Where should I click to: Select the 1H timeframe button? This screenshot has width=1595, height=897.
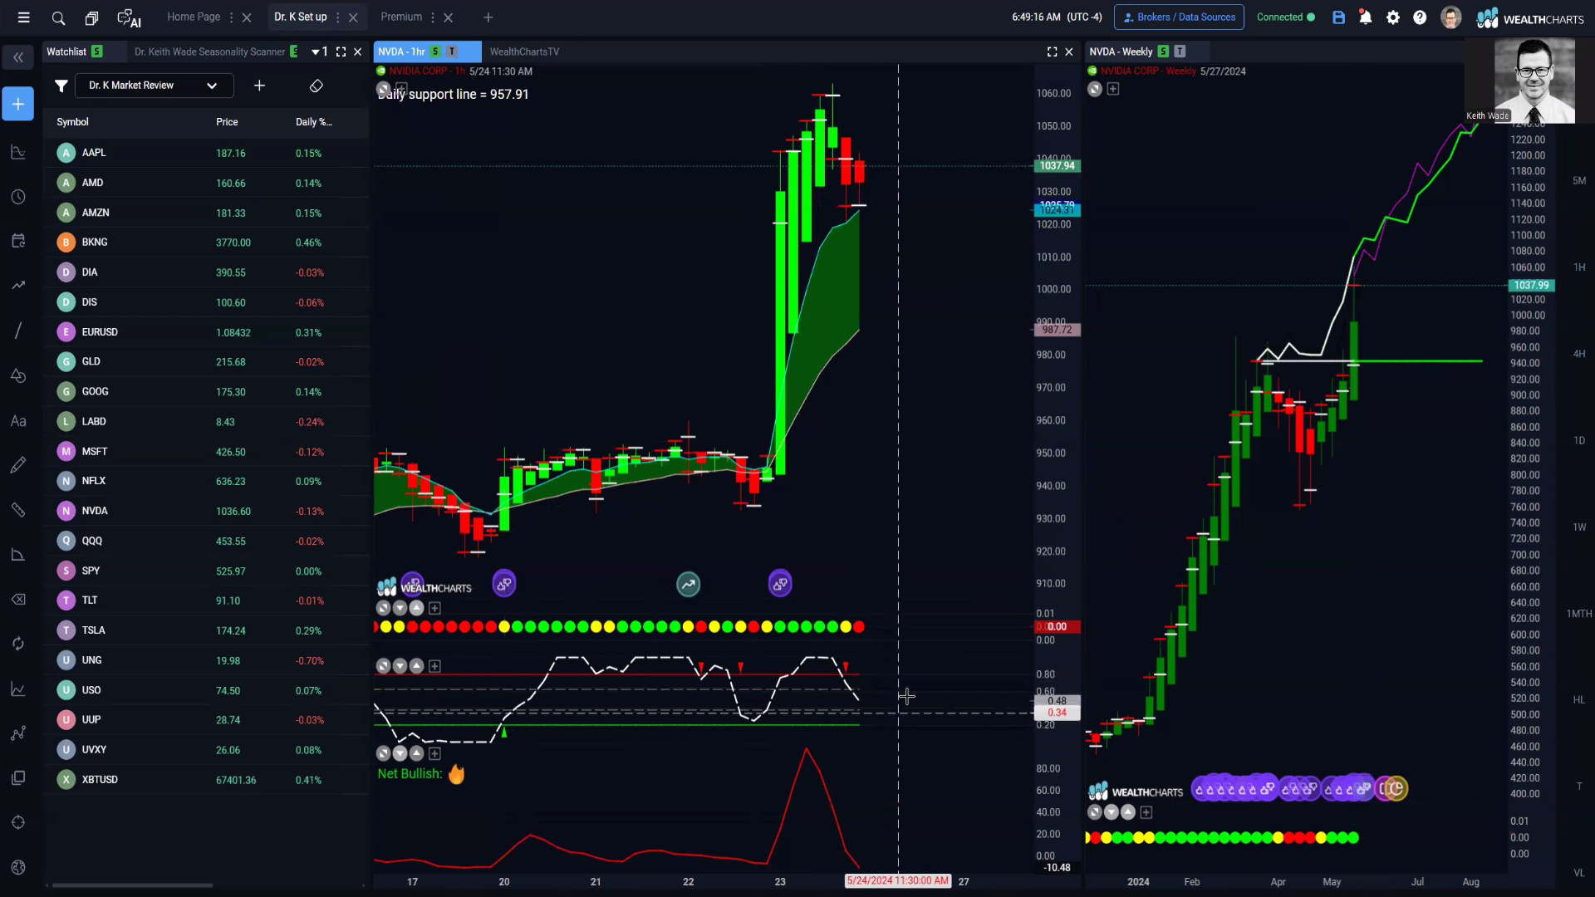coord(1579,267)
